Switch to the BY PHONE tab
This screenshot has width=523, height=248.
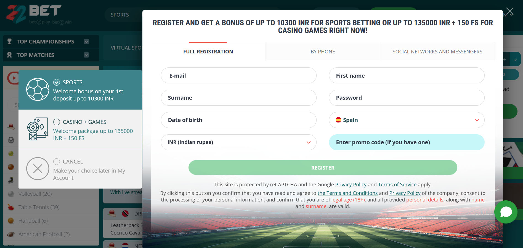click(x=323, y=52)
